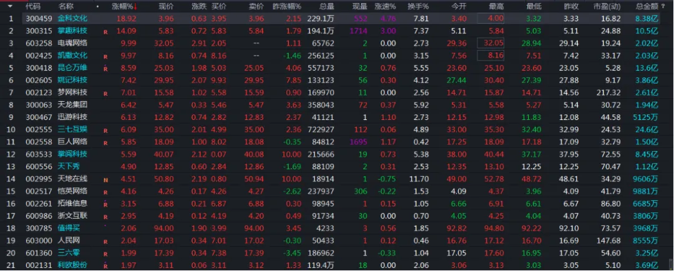
Task: Sort by the 总量 column header
Action: pos(326,6)
